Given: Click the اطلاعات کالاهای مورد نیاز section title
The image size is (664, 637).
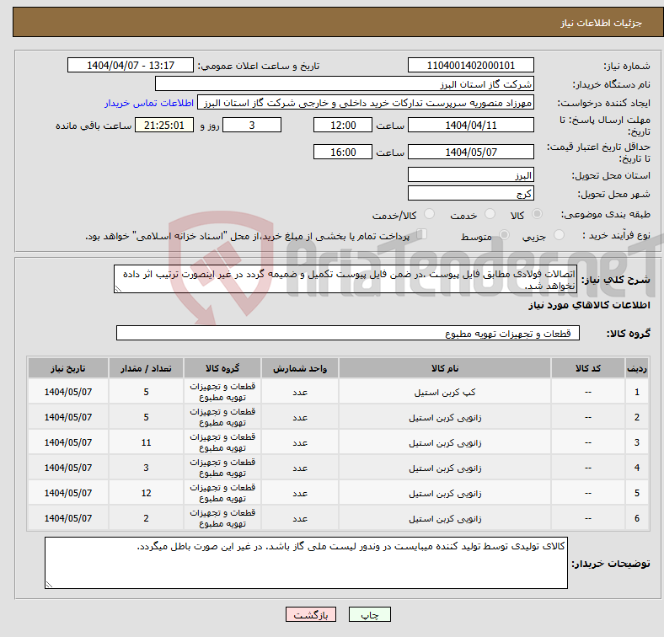Looking at the screenshot, I should coord(589,305).
